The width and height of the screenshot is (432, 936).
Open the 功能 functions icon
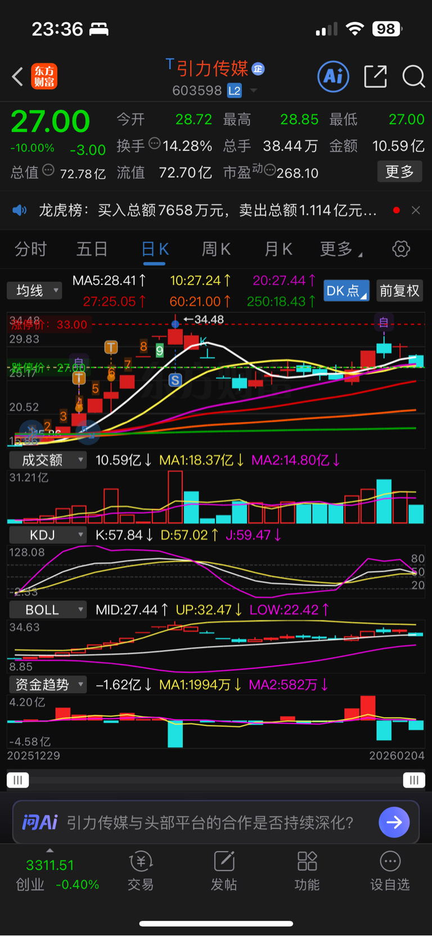(307, 871)
